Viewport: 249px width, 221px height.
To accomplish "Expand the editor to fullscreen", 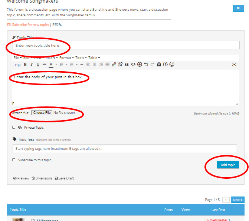I will (x=234, y=65).
